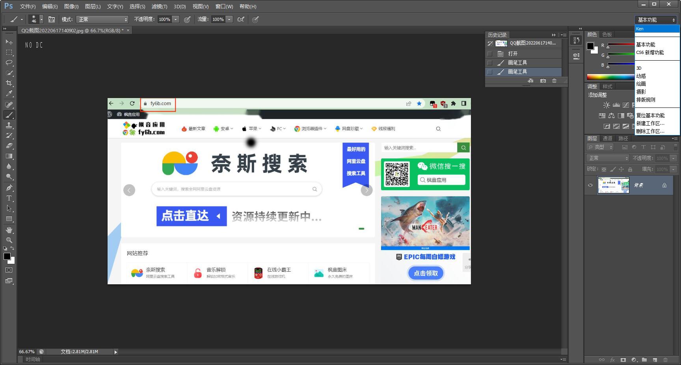
Task: Select the Pen tool
Action: pos(9,188)
